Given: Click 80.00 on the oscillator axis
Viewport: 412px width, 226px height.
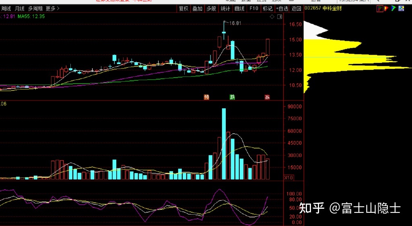Looking at the screenshot, I should 295,200.
